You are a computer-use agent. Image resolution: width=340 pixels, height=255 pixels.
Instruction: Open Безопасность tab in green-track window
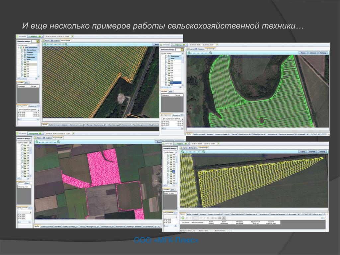click(272, 134)
